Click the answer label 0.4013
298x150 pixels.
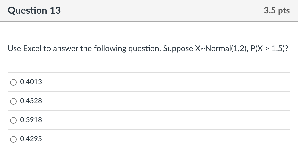point(31,82)
